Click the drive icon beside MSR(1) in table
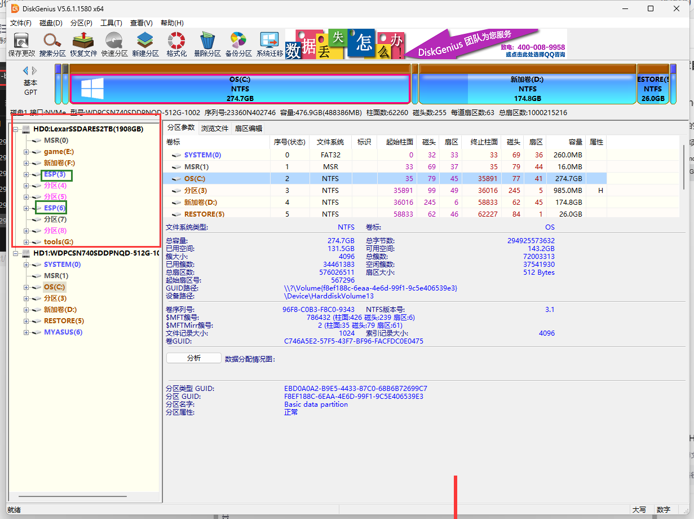694x519 pixels. 176,167
